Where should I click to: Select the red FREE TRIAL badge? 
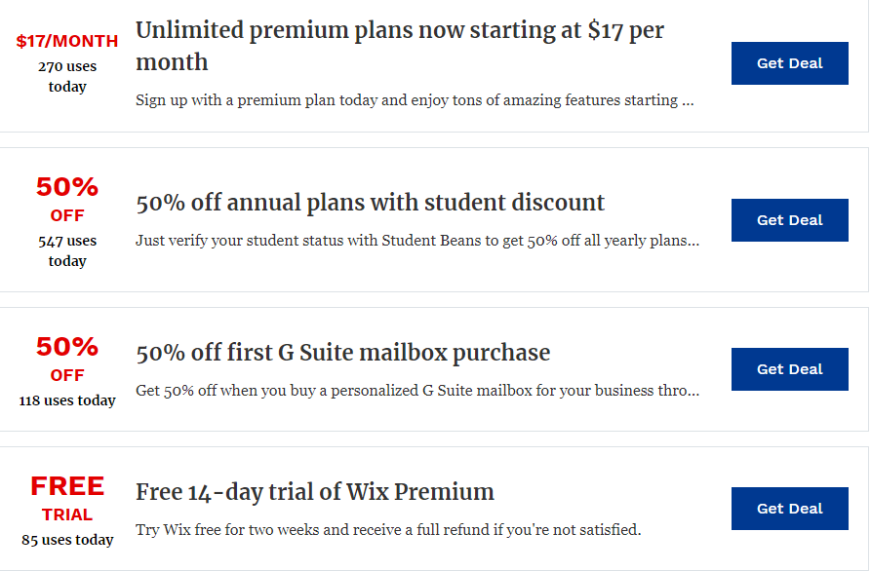(66, 499)
